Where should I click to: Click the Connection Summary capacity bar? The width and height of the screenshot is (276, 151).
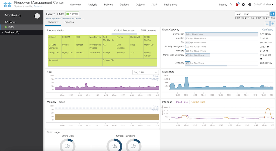click(x=197, y=55)
